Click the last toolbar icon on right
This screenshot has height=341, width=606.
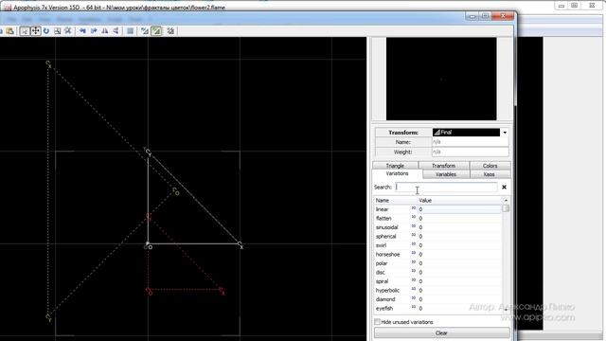point(170,31)
